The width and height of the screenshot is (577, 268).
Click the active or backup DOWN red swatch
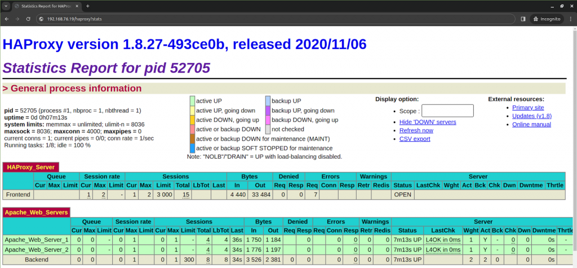pyautogui.click(x=192, y=129)
